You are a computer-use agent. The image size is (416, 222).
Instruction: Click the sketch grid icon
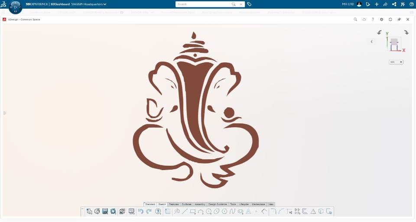click(x=168, y=211)
